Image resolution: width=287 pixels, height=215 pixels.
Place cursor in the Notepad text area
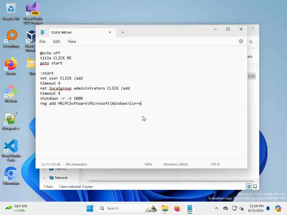point(142,103)
